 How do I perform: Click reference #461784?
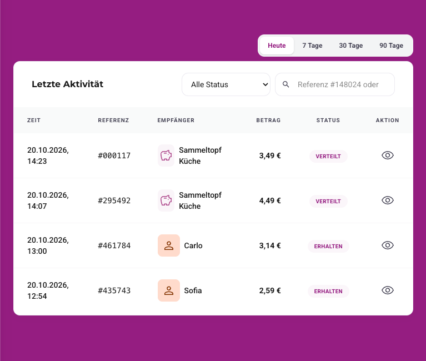[114, 246]
